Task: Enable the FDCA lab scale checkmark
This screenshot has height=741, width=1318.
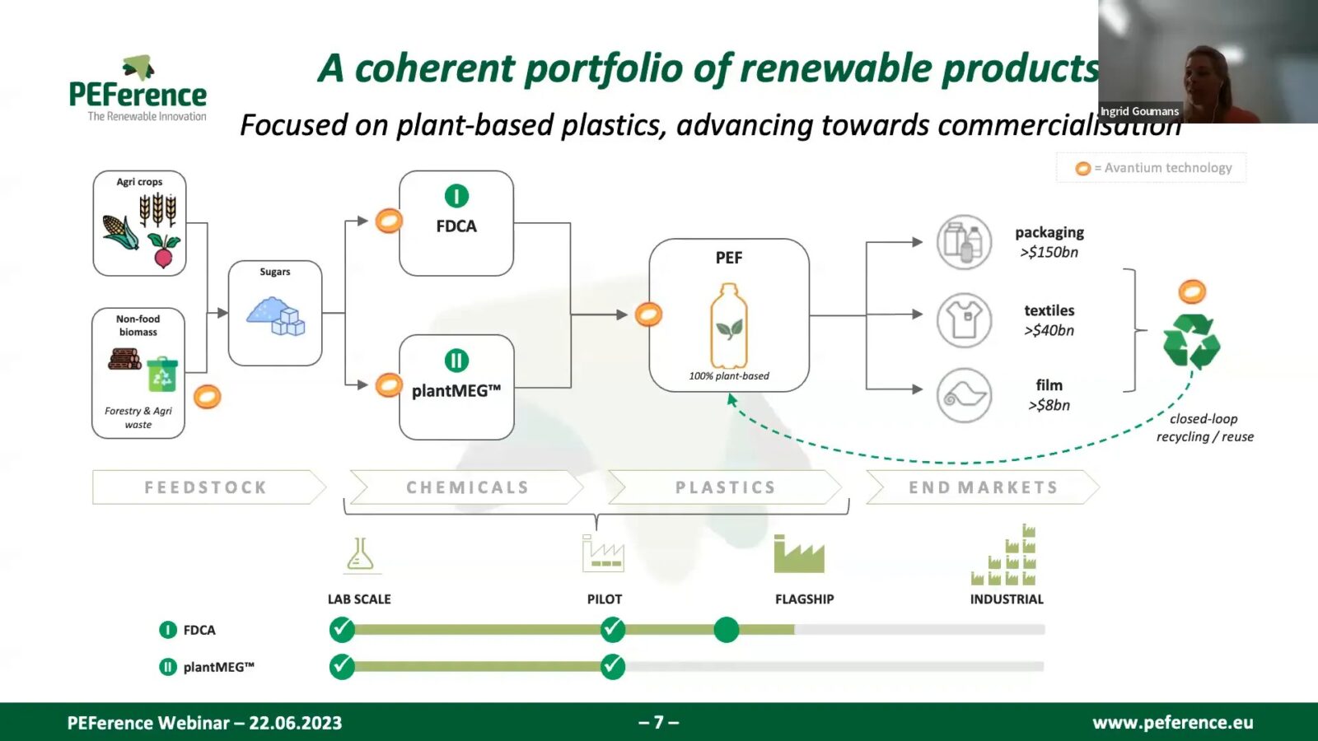Action: [340, 630]
